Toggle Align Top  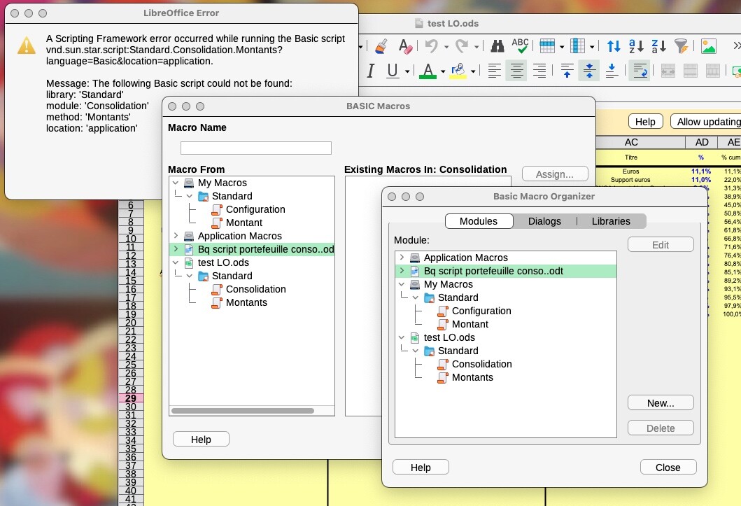coord(567,71)
